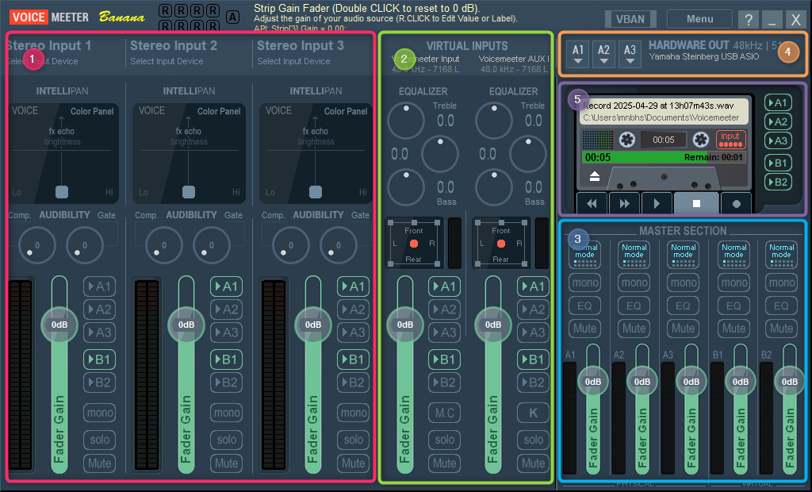This screenshot has height=492, width=812.
Task: Start recording with the record button
Action: [736, 204]
